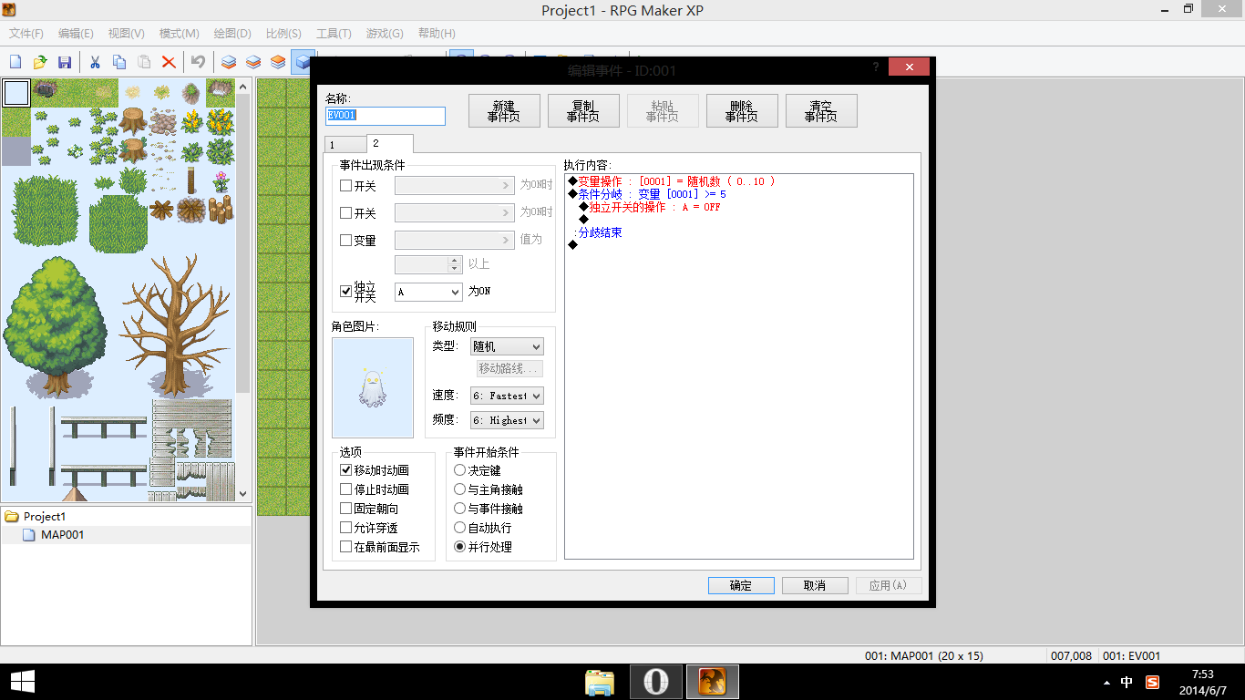Image resolution: width=1245 pixels, height=700 pixels.
Task: Click the New Project toolbar icon
Action: [15, 62]
